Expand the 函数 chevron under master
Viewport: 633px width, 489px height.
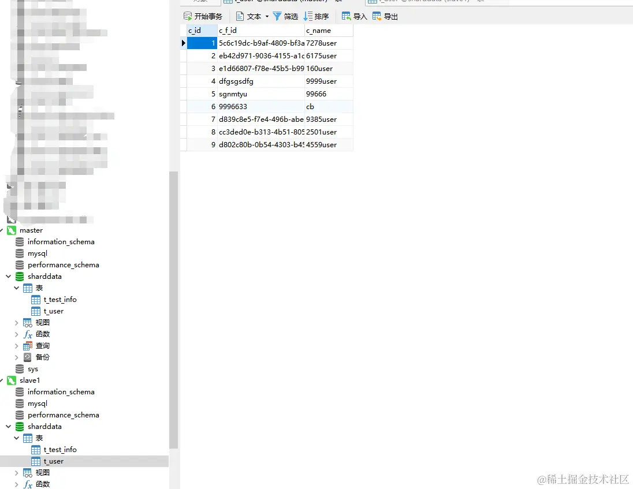point(17,334)
